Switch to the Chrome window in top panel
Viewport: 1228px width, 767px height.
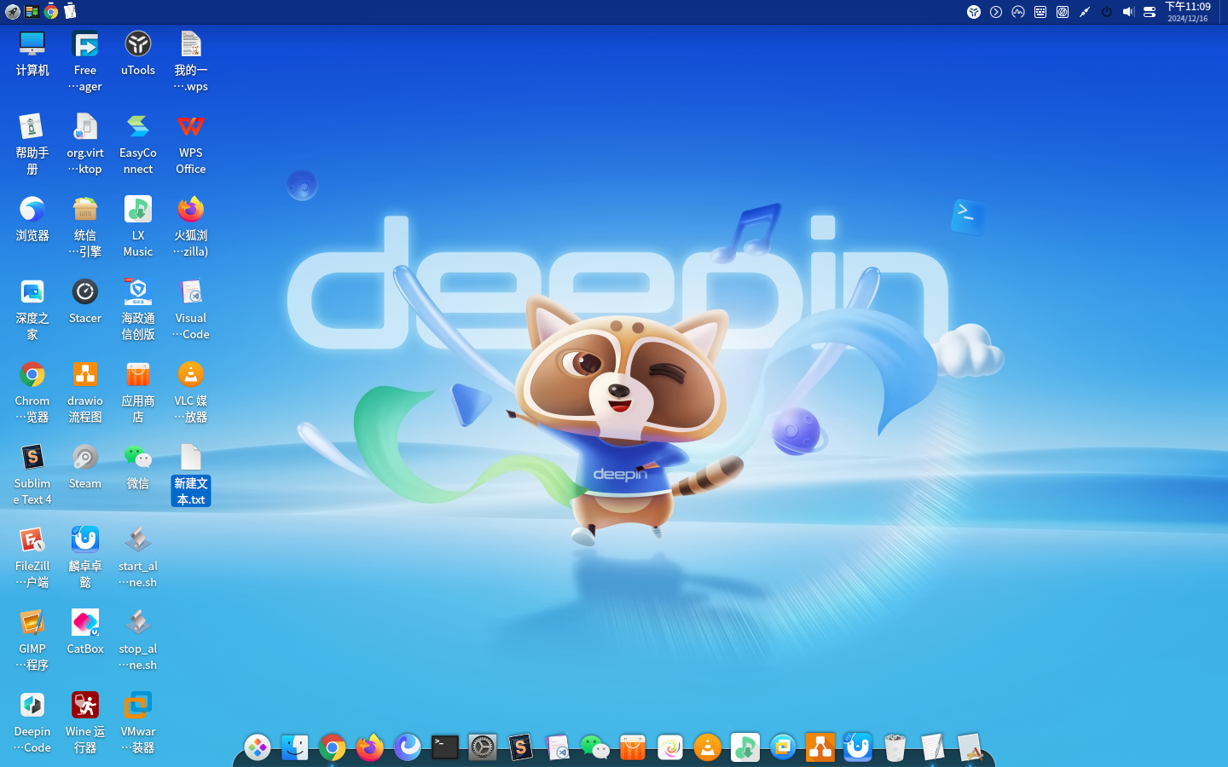click(x=51, y=12)
